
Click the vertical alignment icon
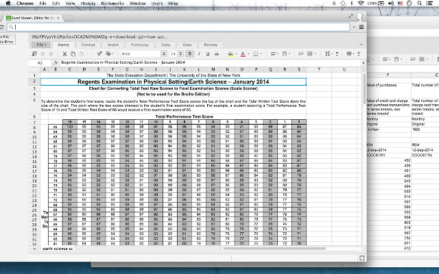pos(285,53)
